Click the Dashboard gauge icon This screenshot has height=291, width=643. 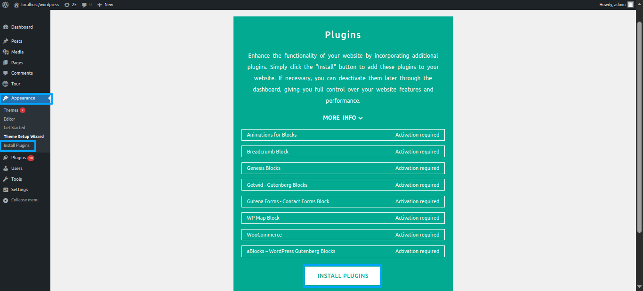(6, 27)
